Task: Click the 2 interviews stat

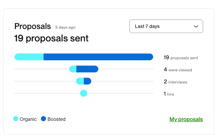Action: (175, 82)
